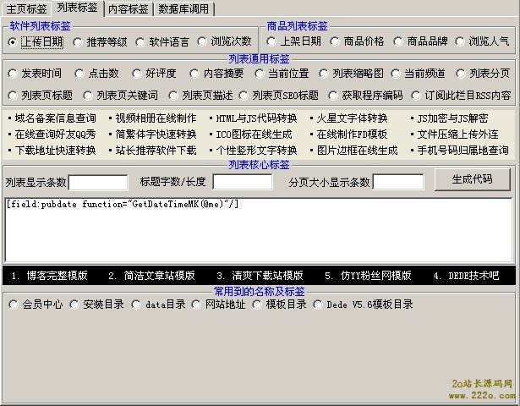Focus the 列表显示条数 input field
Screen dimensions: 520x406
click(98, 183)
